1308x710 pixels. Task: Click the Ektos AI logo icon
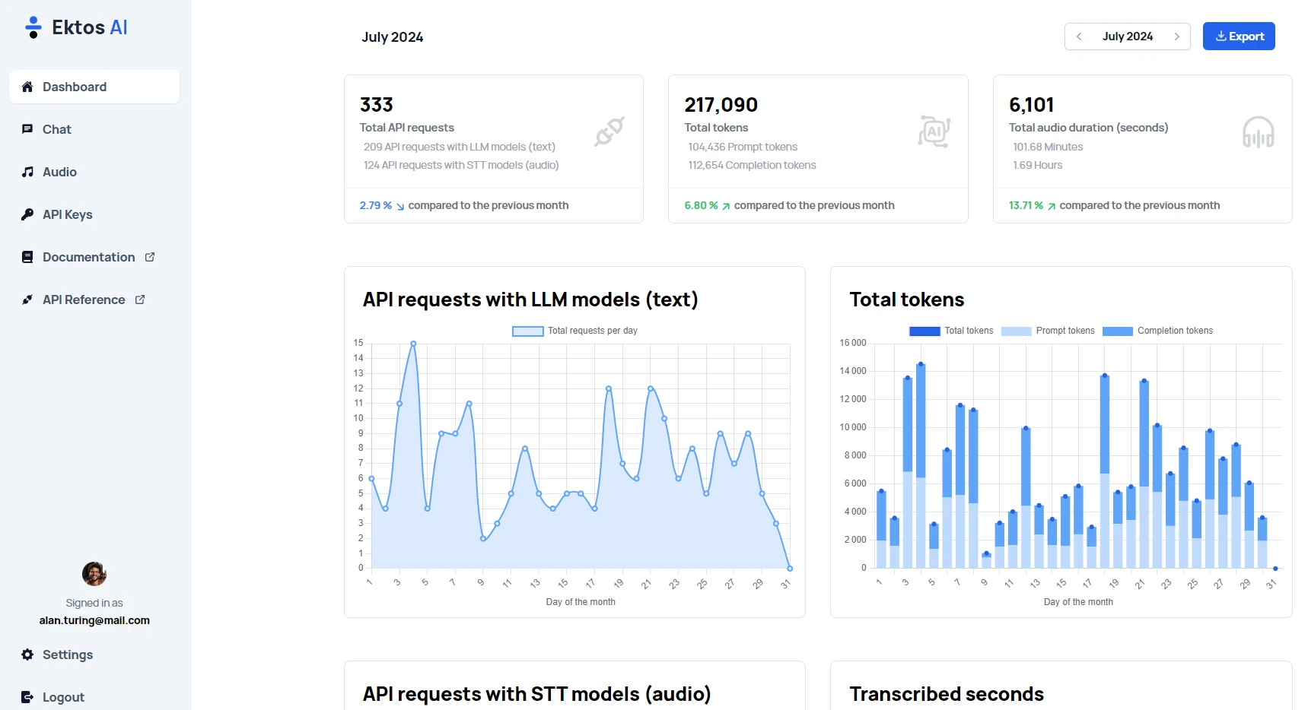[x=33, y=27]
